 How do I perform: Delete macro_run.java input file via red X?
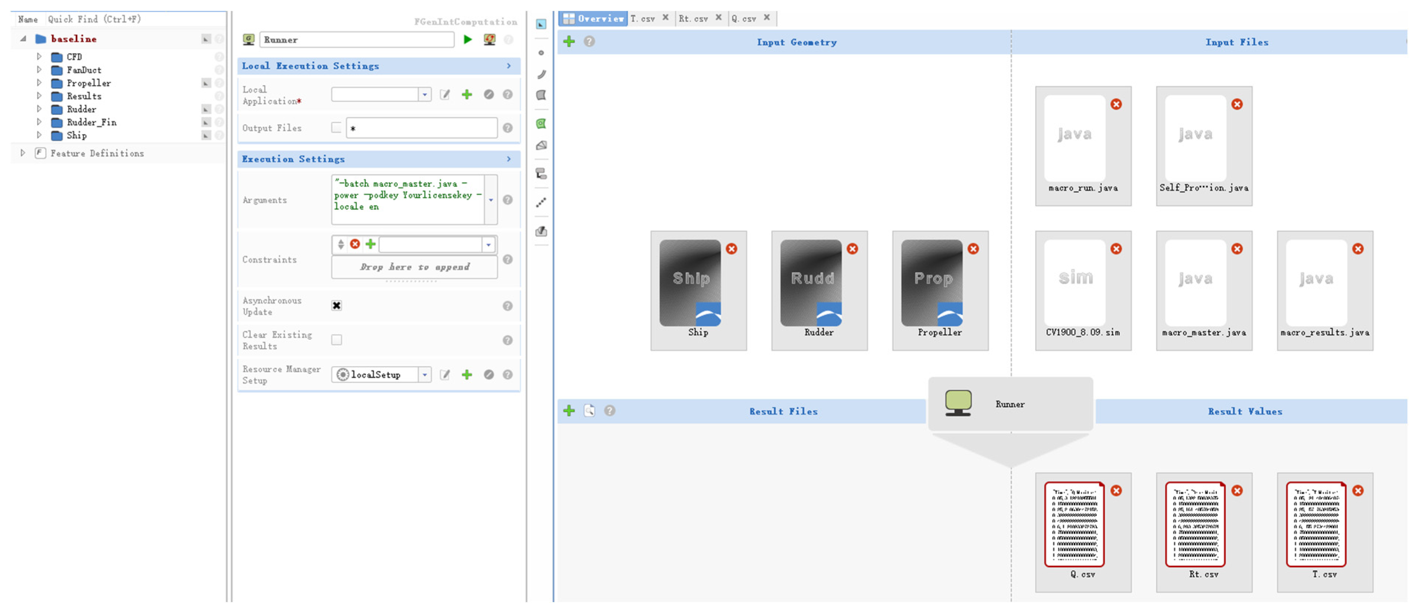(1116, 104)
